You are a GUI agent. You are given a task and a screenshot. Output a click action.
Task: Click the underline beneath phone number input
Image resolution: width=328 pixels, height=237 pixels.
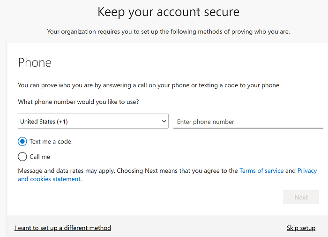[248, 128]
